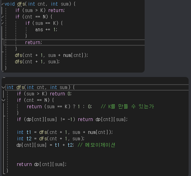Click the 'if (sum > K) return 0;' line

(44, 94)
